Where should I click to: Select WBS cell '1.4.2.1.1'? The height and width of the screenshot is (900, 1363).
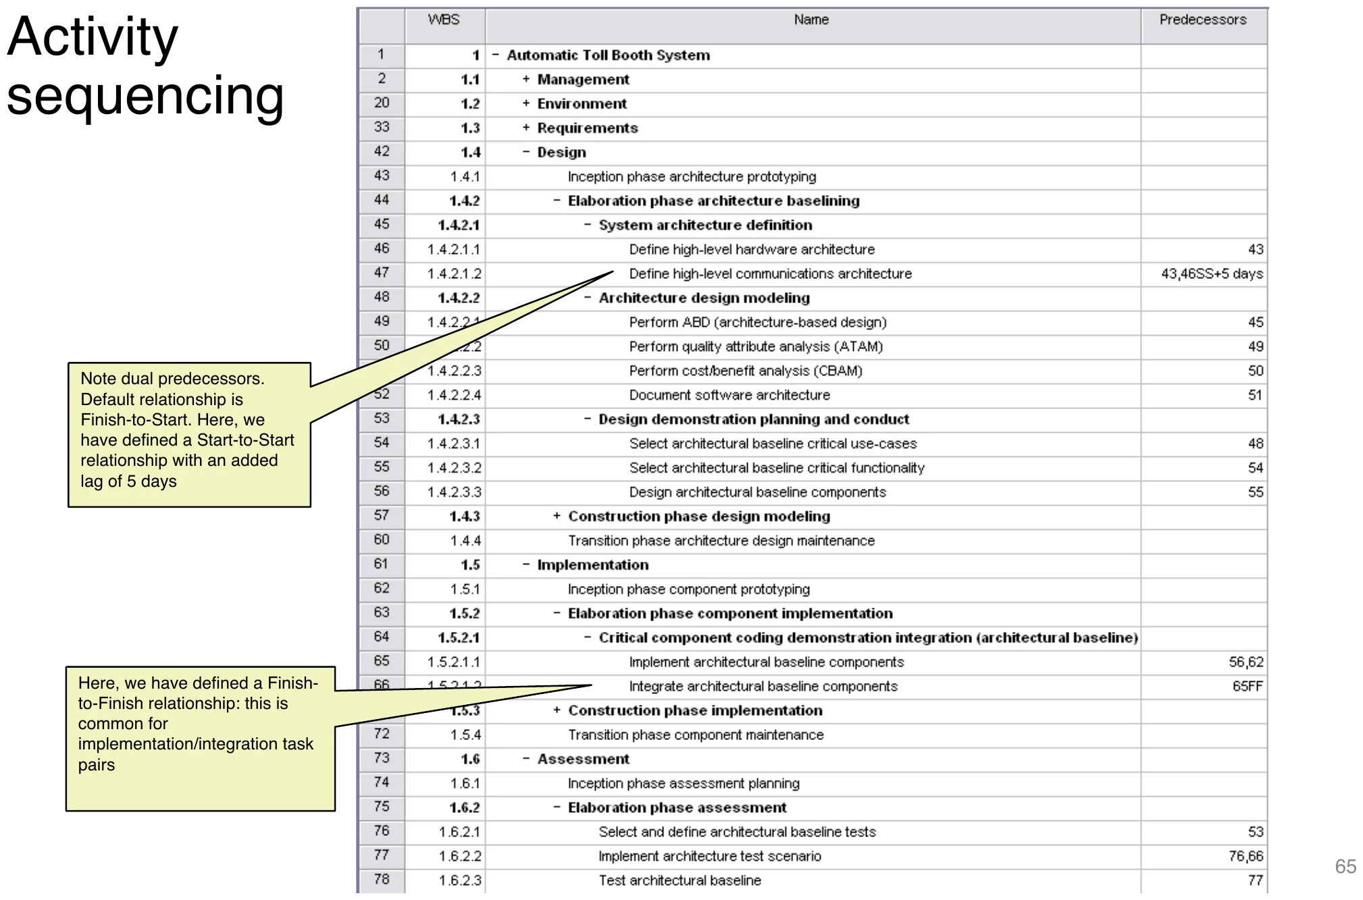point(445,250)
